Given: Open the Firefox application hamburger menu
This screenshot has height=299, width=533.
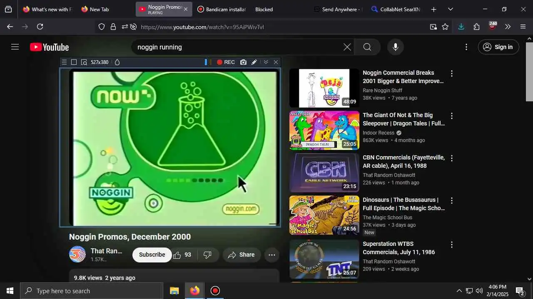Looking at the screenshot, I should pyautogui.click(x=523, y=27).
